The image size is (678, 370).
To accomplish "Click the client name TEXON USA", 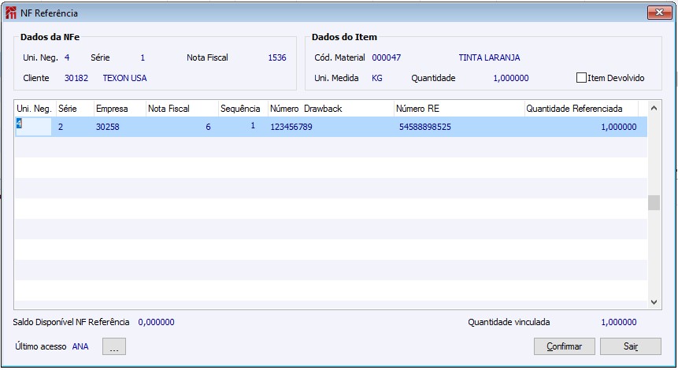I will [124, 78].
